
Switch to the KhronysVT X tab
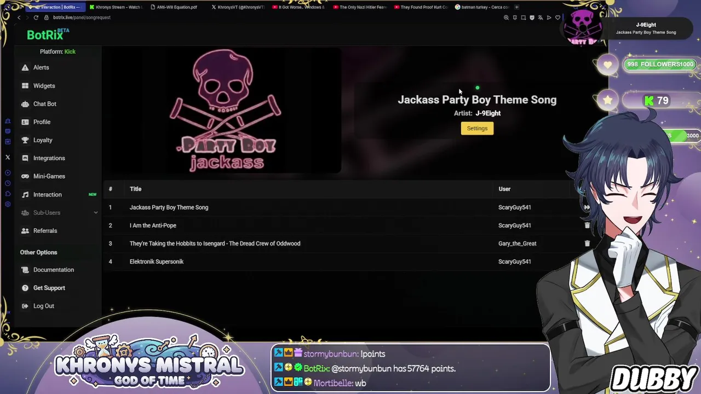tap(237, 7)
